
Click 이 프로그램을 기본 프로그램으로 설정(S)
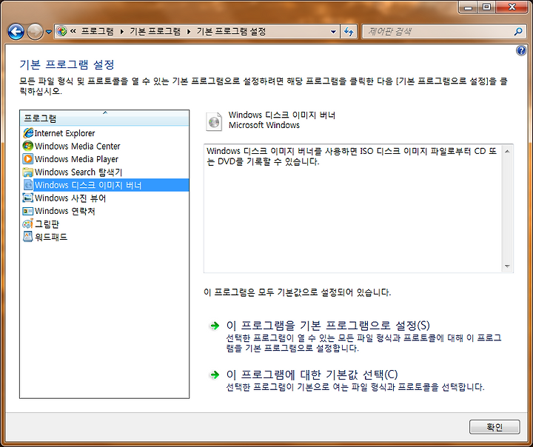[328, 326]
